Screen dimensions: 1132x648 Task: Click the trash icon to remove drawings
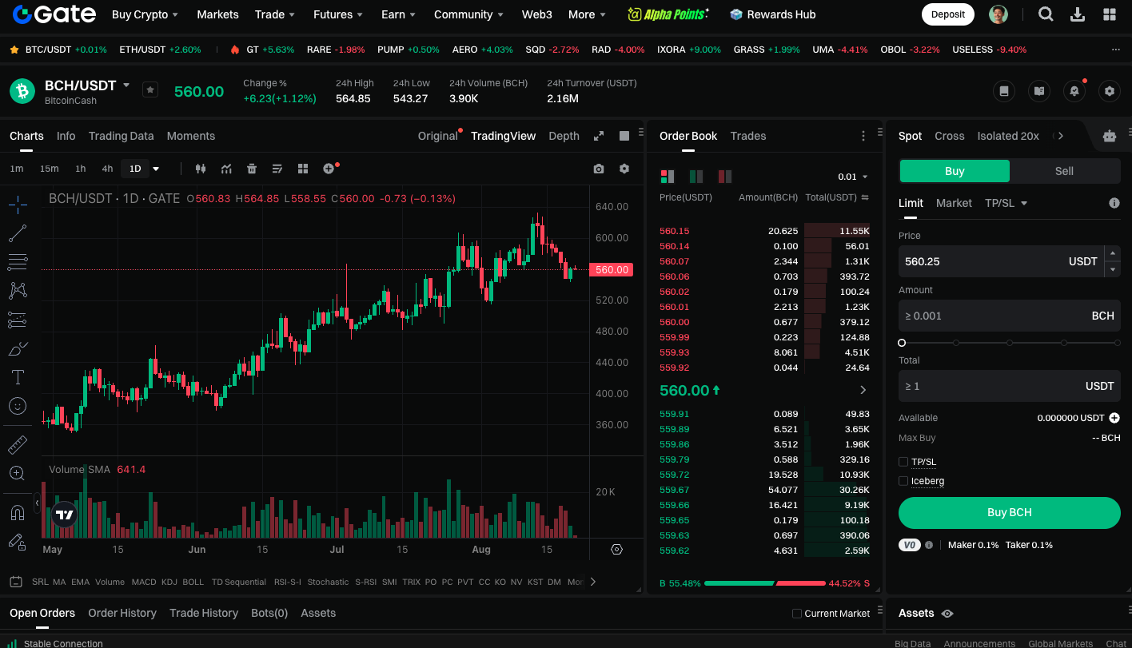point(252,169)
